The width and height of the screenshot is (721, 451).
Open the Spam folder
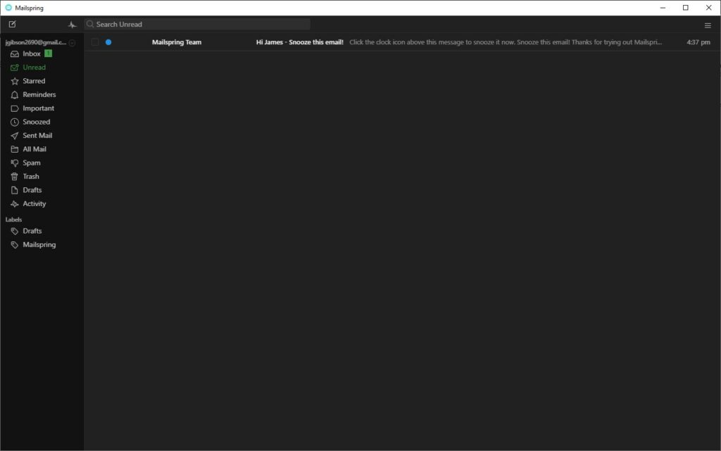(32, 163)
